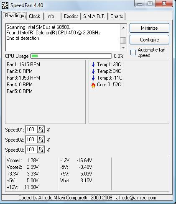Click the down arrow icon beside Temp3
Screen dimensions: 176x204
(93, 78)
